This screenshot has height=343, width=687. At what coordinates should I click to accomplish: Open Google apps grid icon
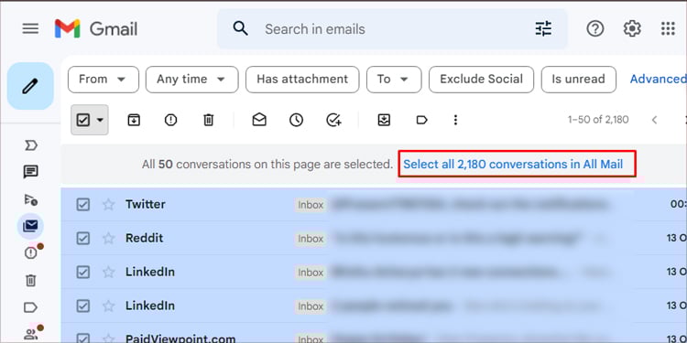668,29
